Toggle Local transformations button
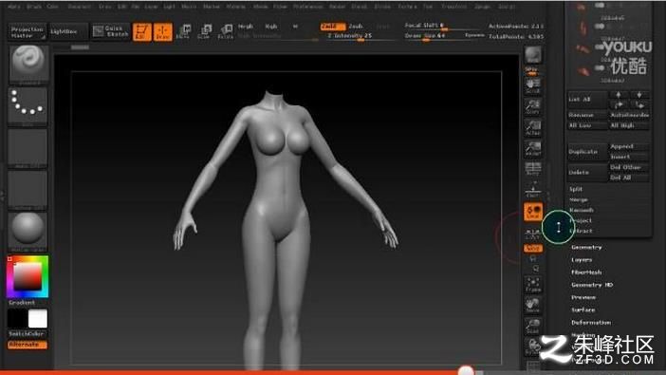 (532, 212)
